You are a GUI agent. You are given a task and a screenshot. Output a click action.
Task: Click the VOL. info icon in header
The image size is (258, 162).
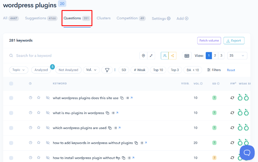coord(201,83)
